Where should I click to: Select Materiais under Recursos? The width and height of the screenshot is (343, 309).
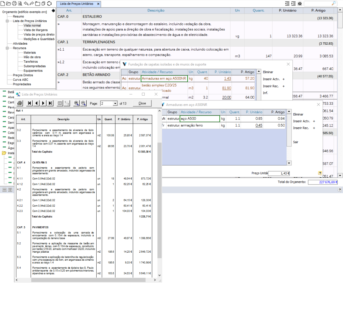point(30,53)
